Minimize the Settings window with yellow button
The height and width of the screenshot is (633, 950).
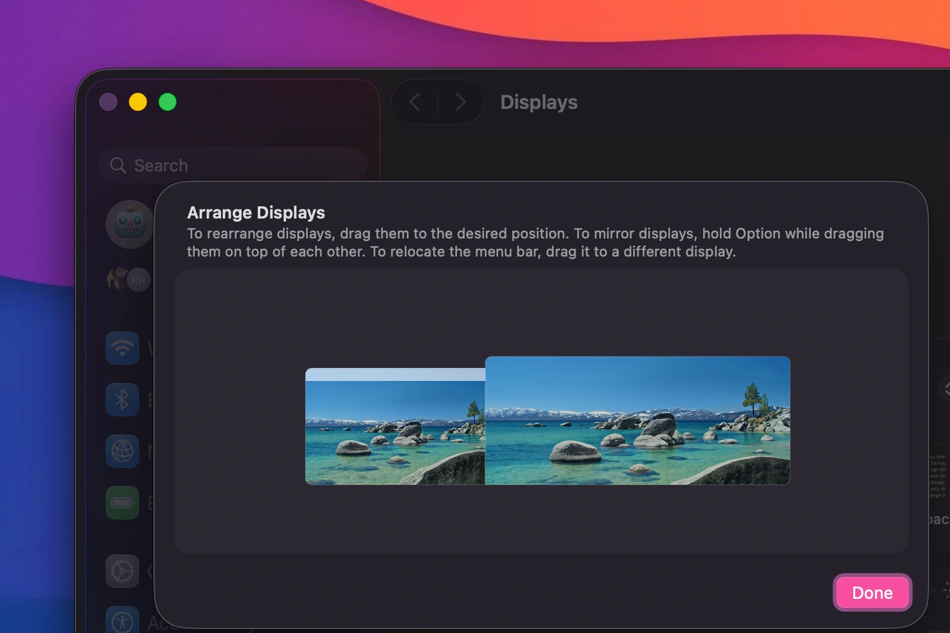click(138, 102)
